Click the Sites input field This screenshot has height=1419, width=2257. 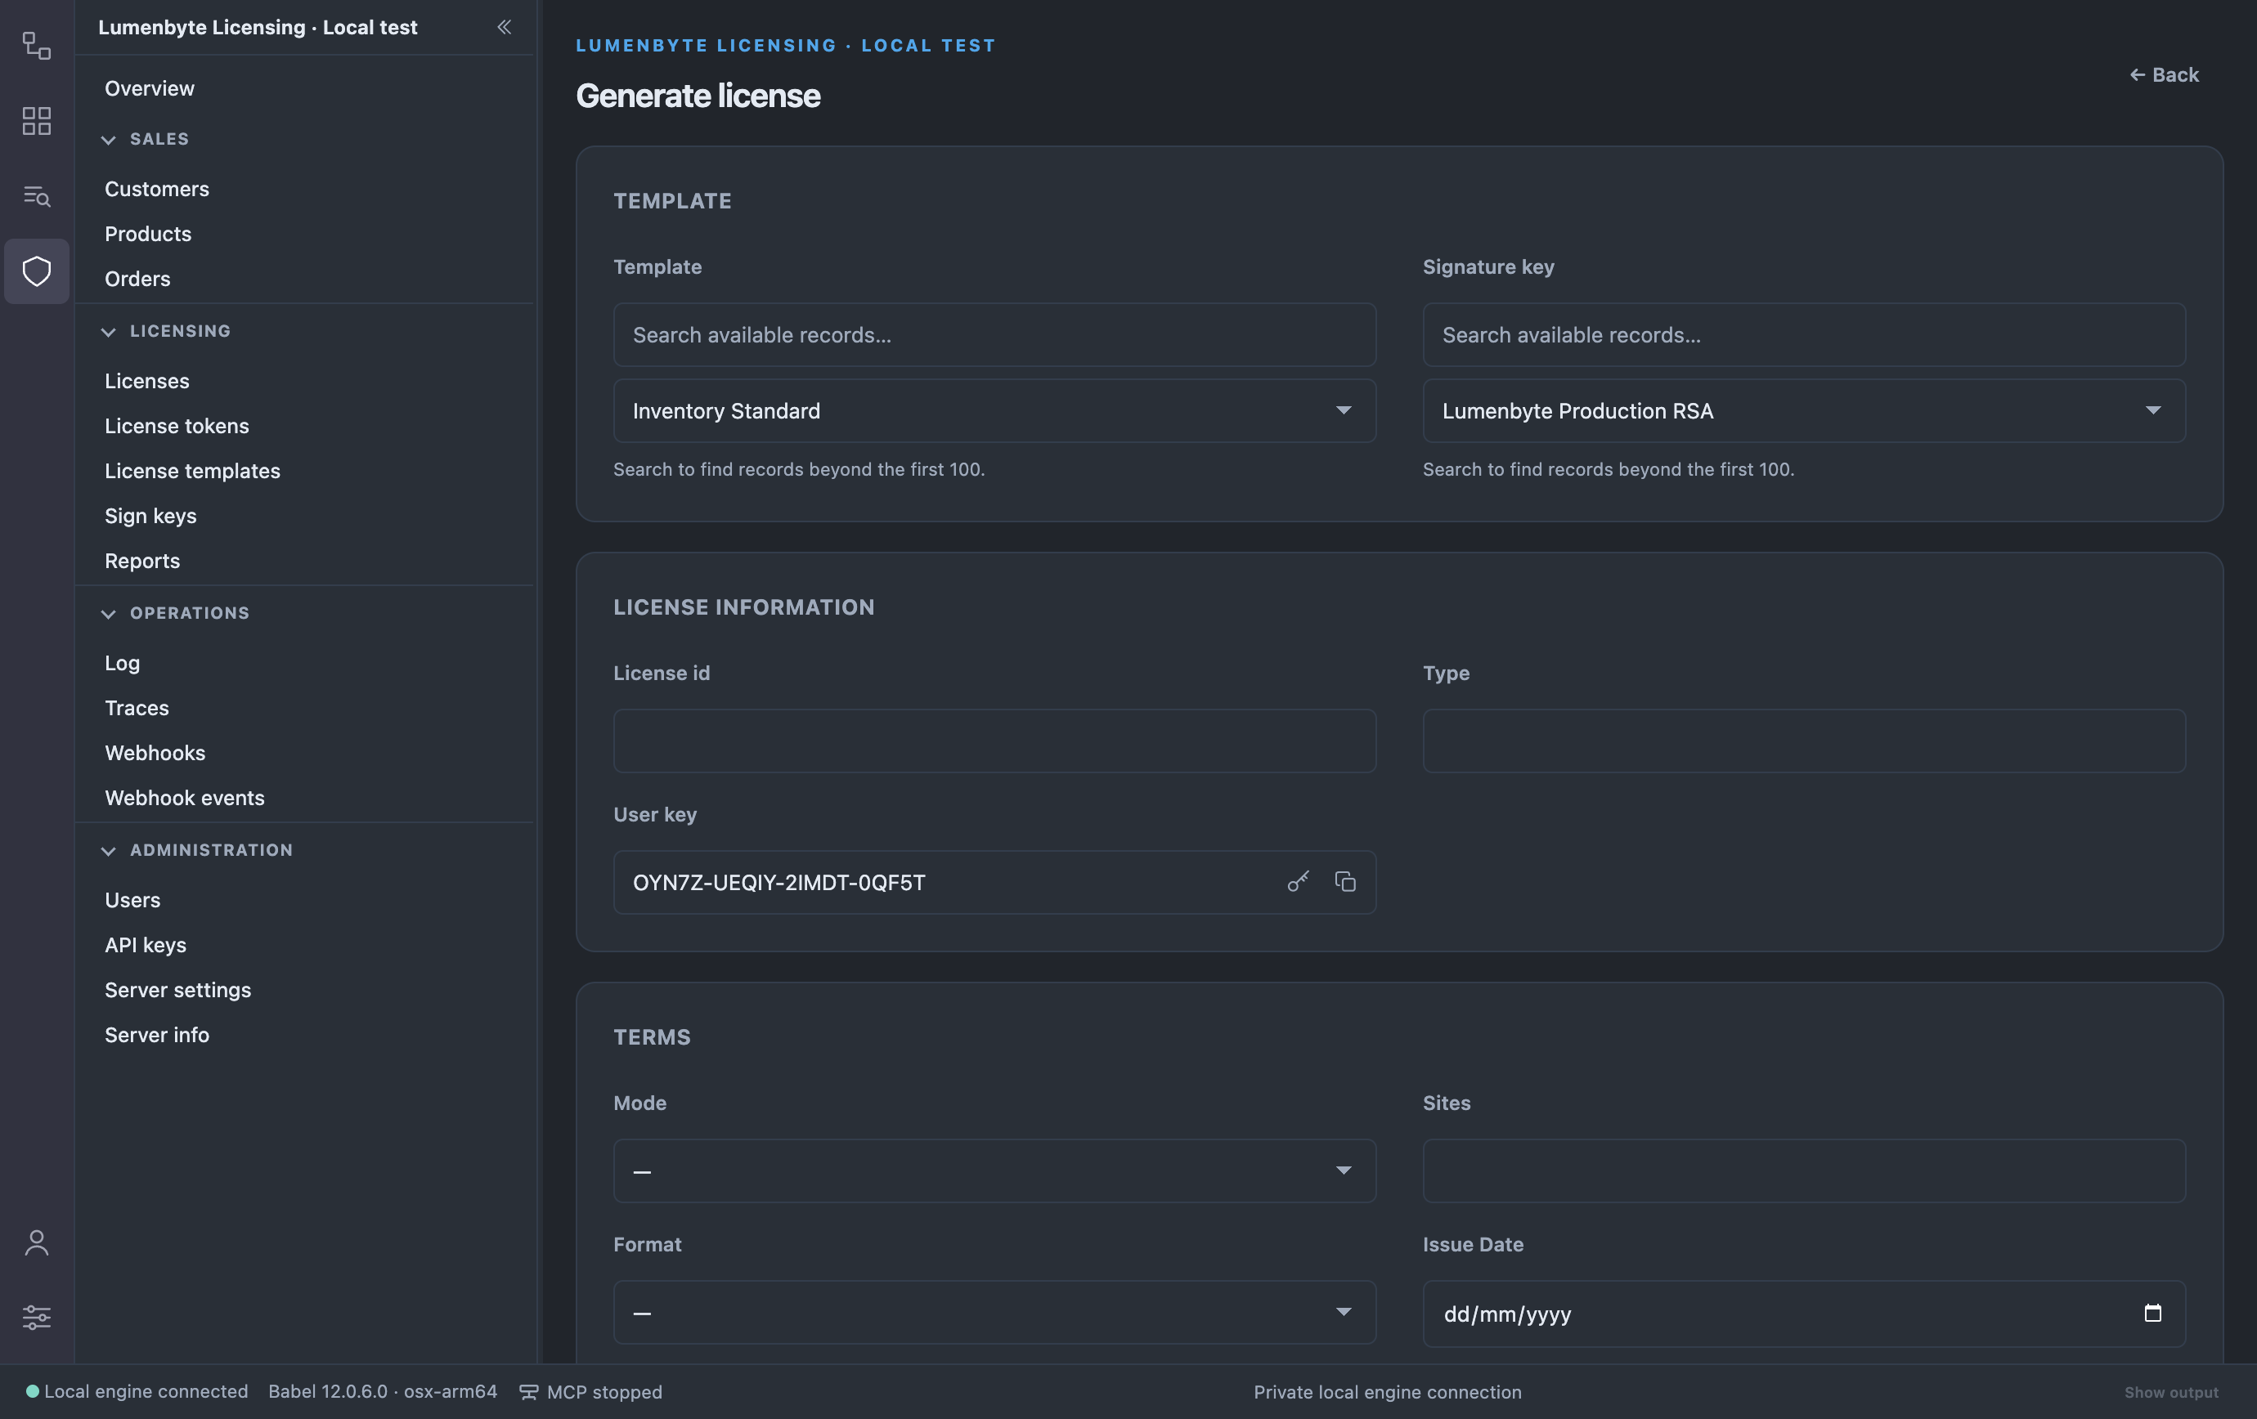tap(1803, 1171)
